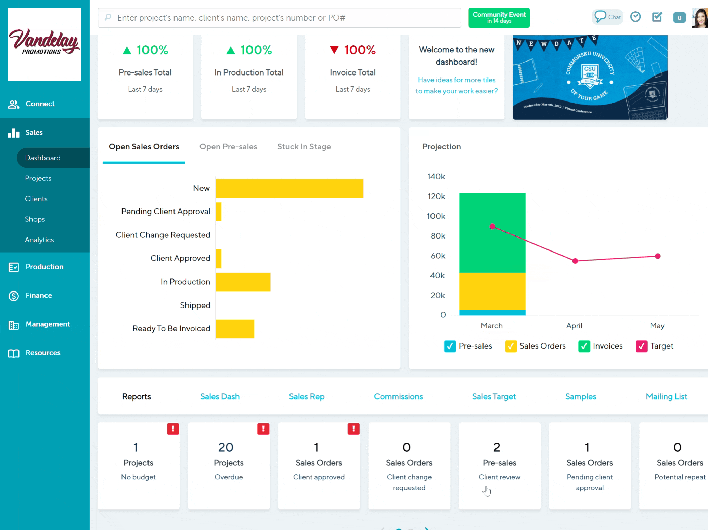708x530 pixels.
Task: Switch to the Open Pre-sales tab
Action: click(228, 147)
